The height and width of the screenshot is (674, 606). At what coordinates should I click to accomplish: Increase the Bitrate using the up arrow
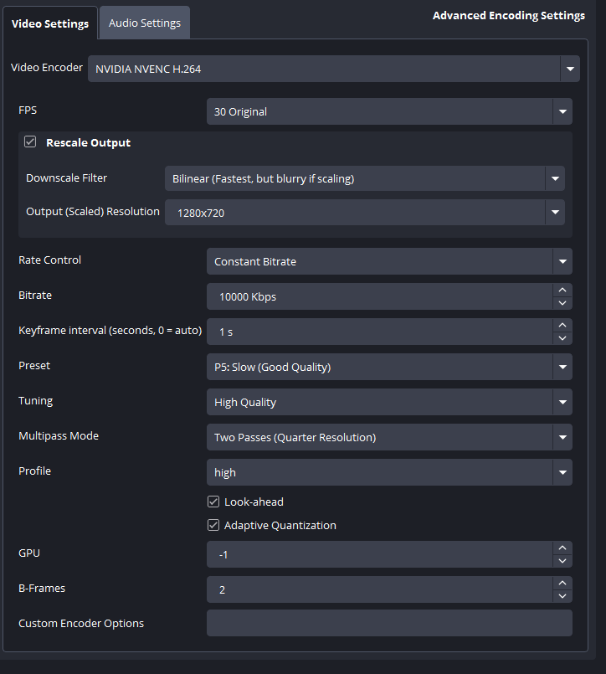(x=562, y=290)
